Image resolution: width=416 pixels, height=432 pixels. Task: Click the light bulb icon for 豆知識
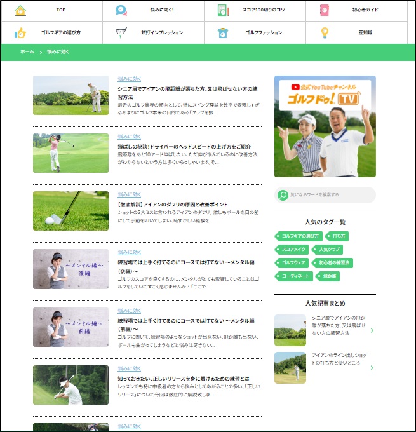coord(325,33)
